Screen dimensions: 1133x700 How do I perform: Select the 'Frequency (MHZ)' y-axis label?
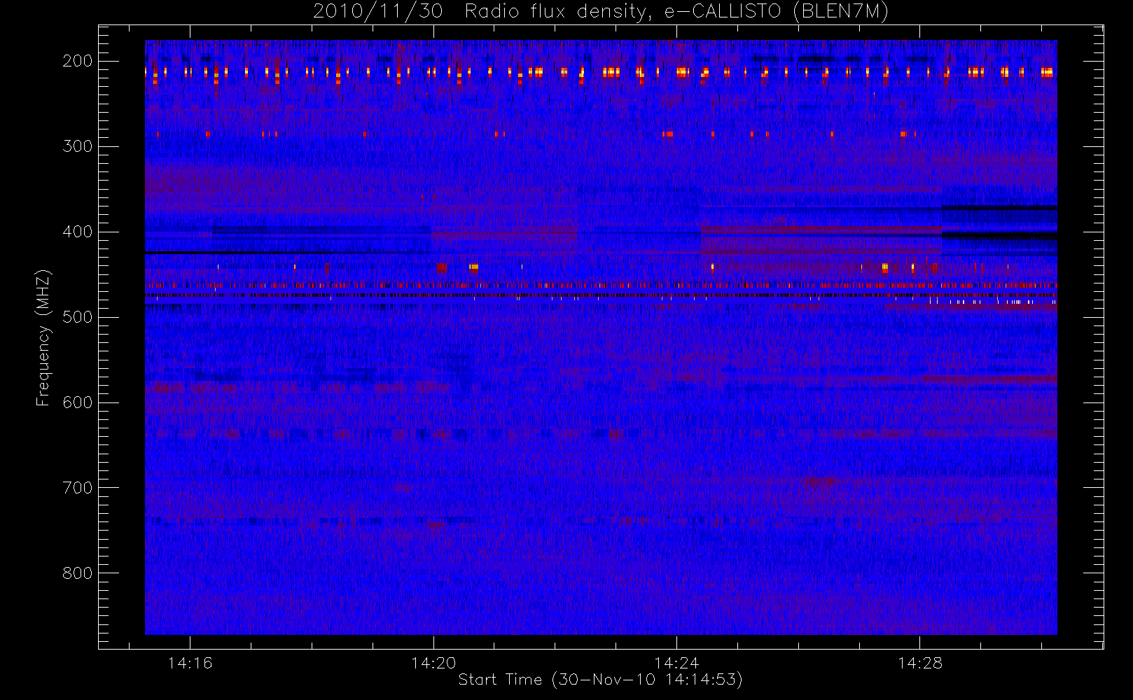click(43, 337)
